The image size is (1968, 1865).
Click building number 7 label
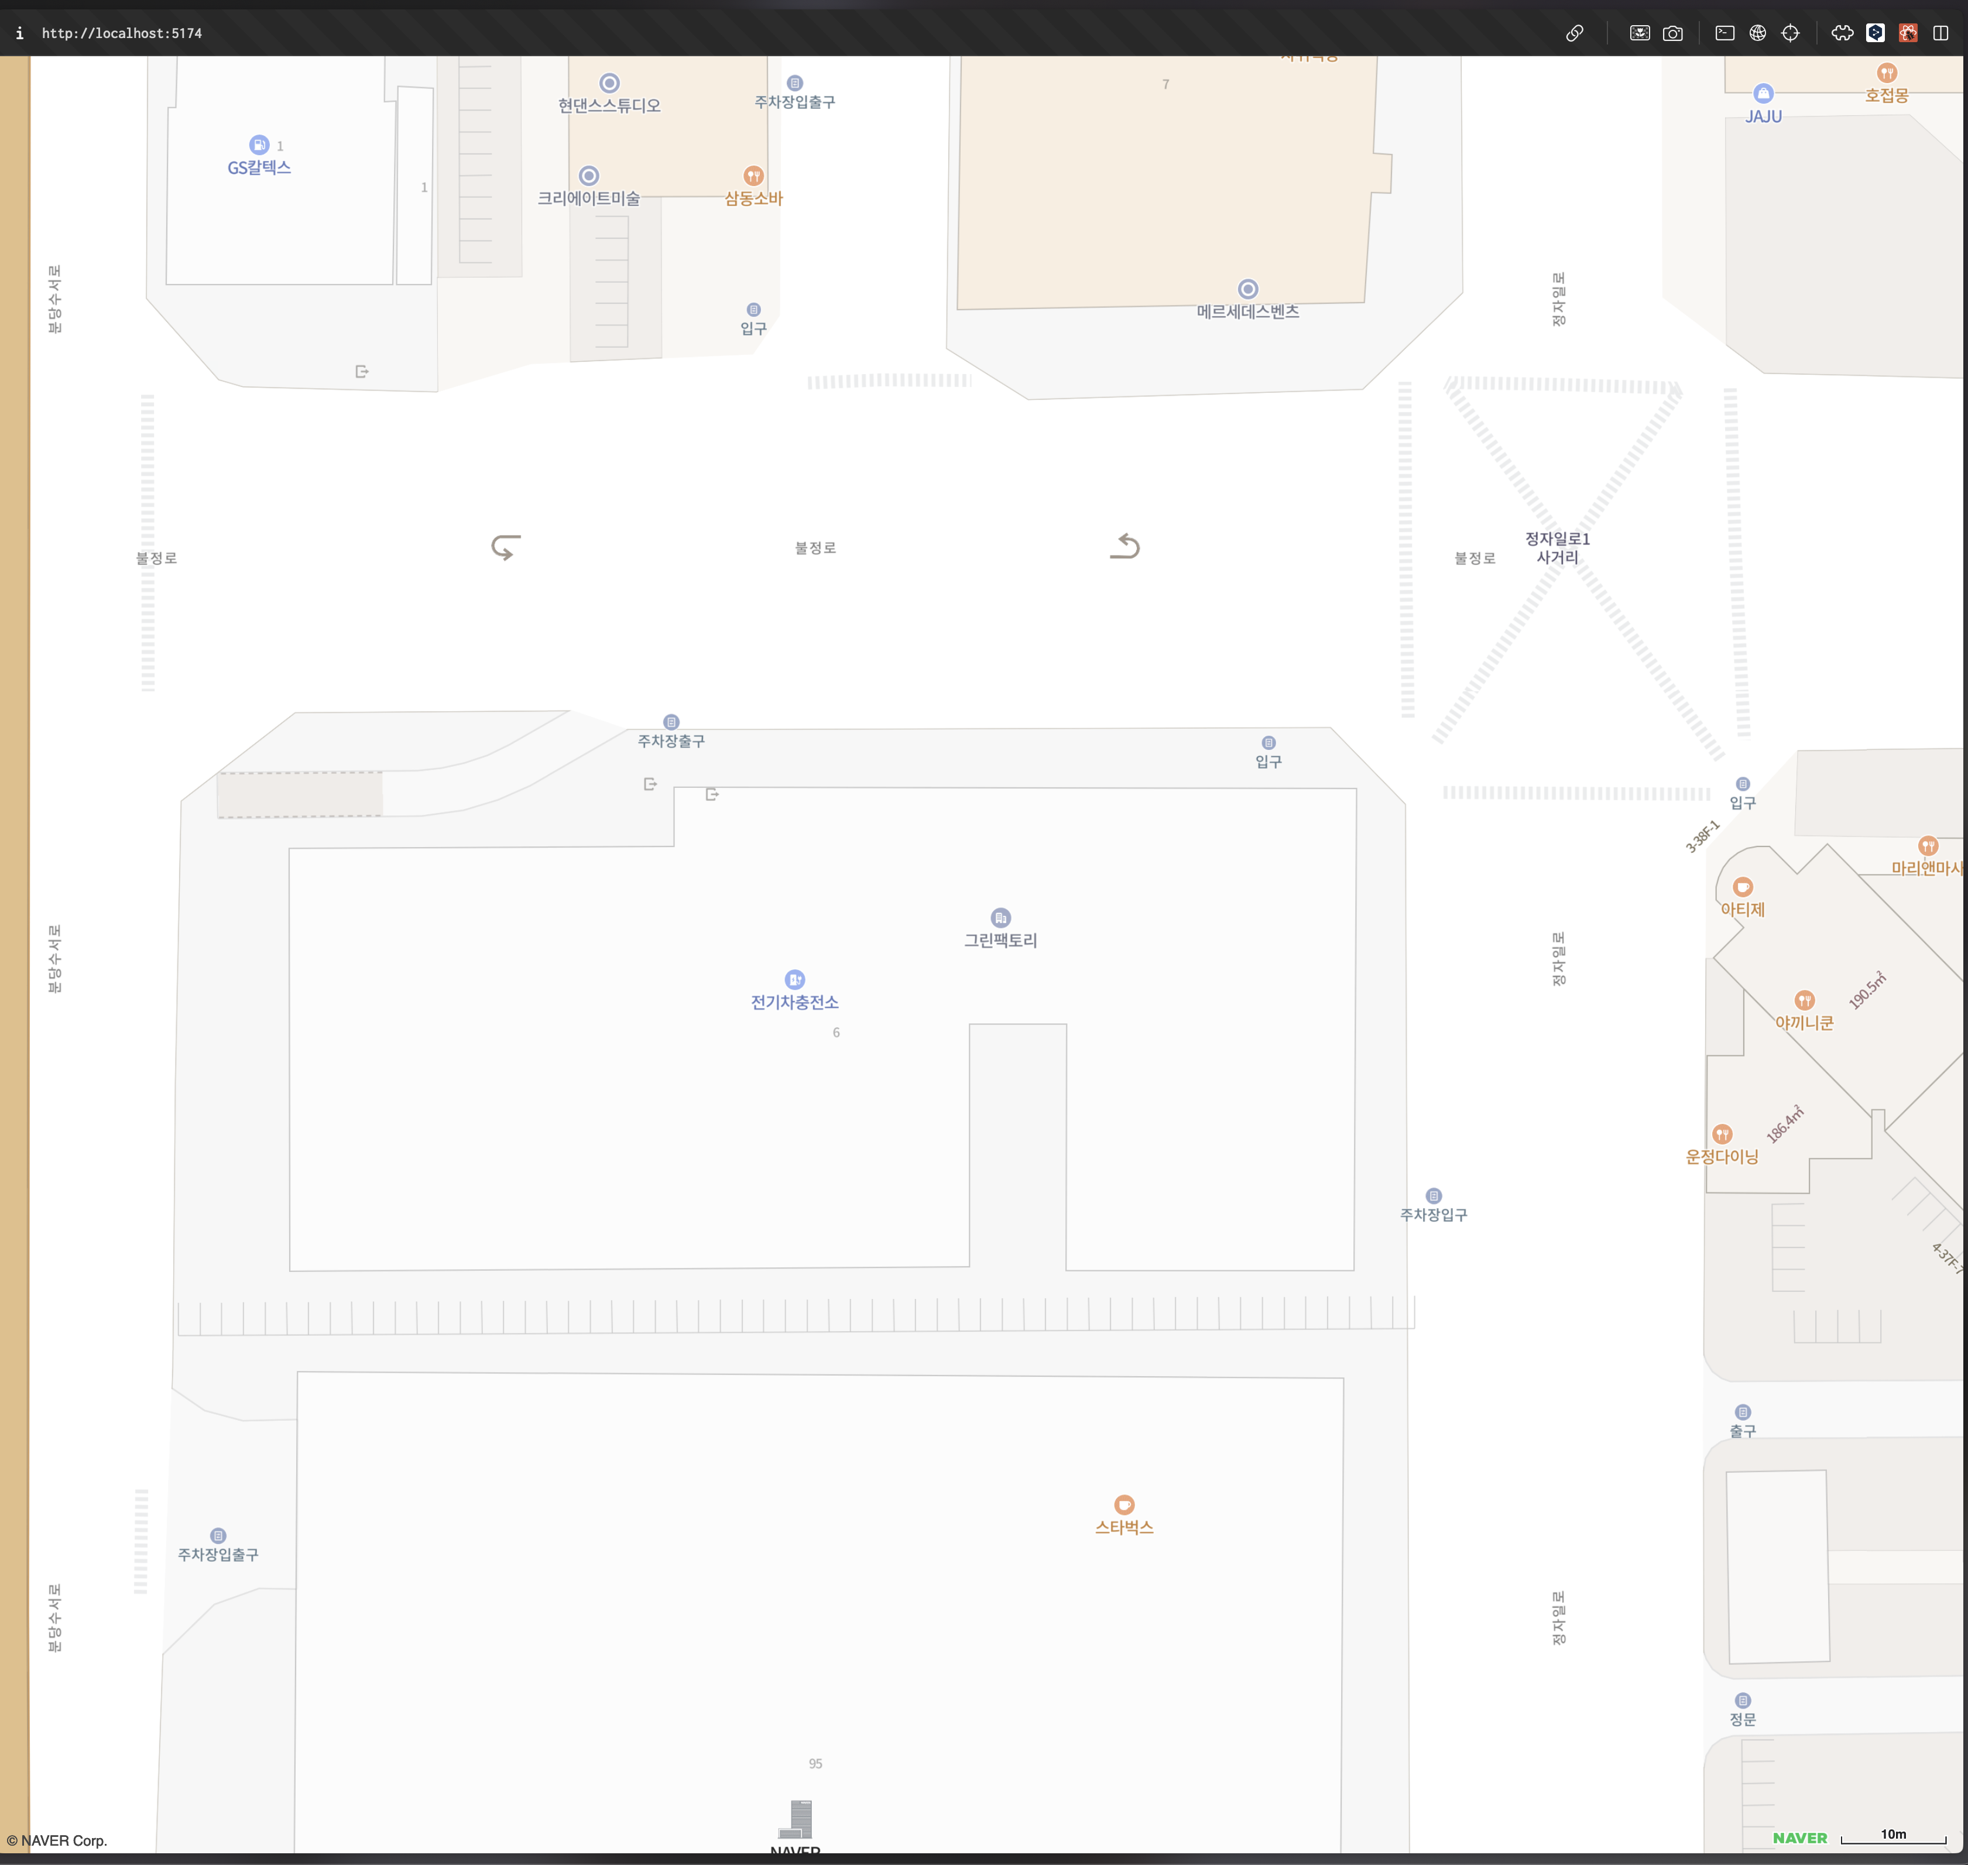coord(1166,84)
